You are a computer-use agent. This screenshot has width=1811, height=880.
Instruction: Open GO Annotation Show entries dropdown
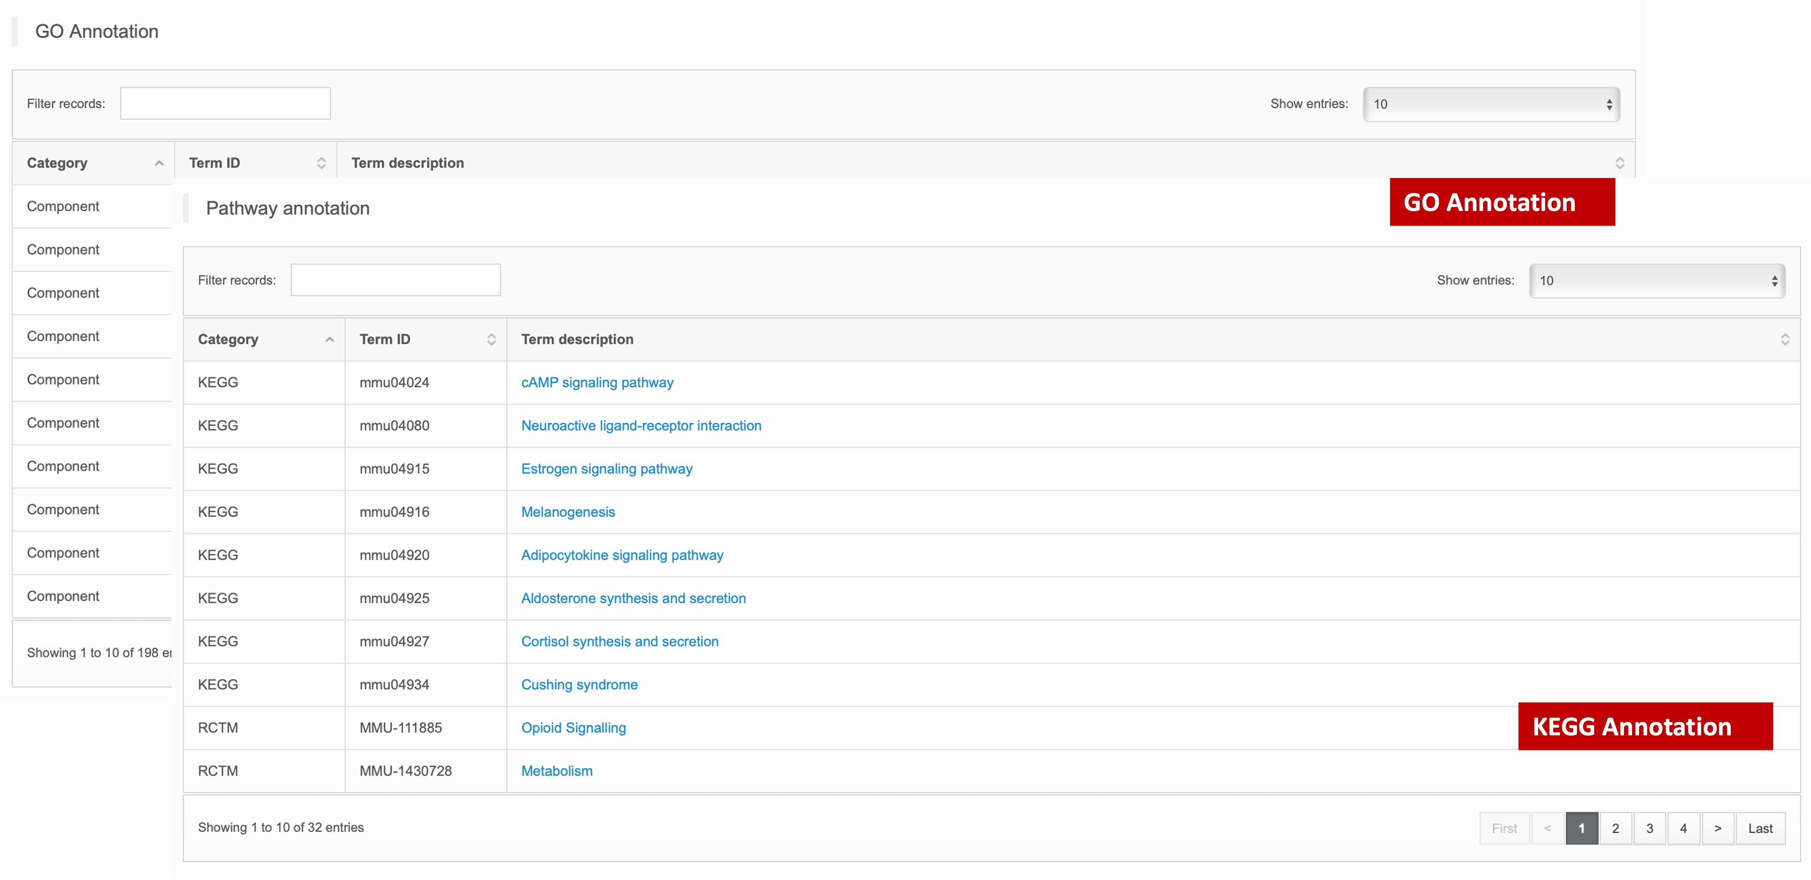1491,104
